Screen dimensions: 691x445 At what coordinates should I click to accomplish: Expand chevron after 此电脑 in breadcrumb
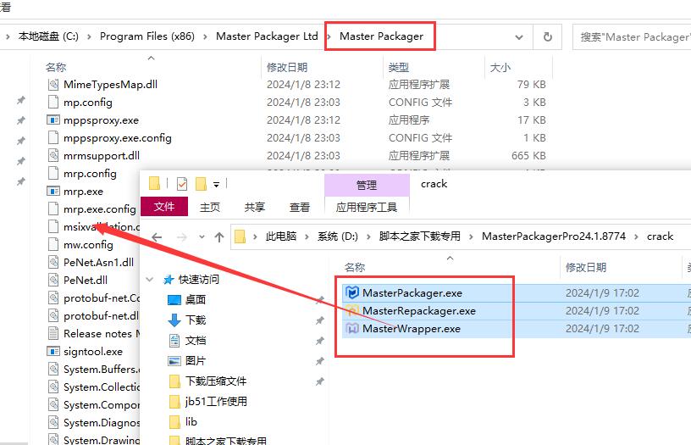(x=307, y=236)
